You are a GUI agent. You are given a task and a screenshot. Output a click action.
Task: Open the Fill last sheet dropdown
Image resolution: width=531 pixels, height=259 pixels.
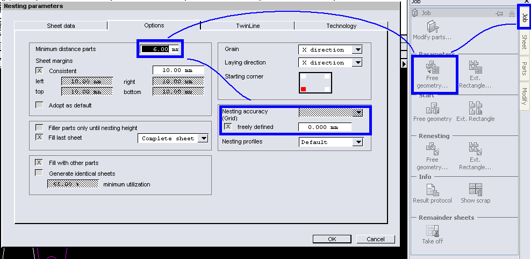click(203, 138)
